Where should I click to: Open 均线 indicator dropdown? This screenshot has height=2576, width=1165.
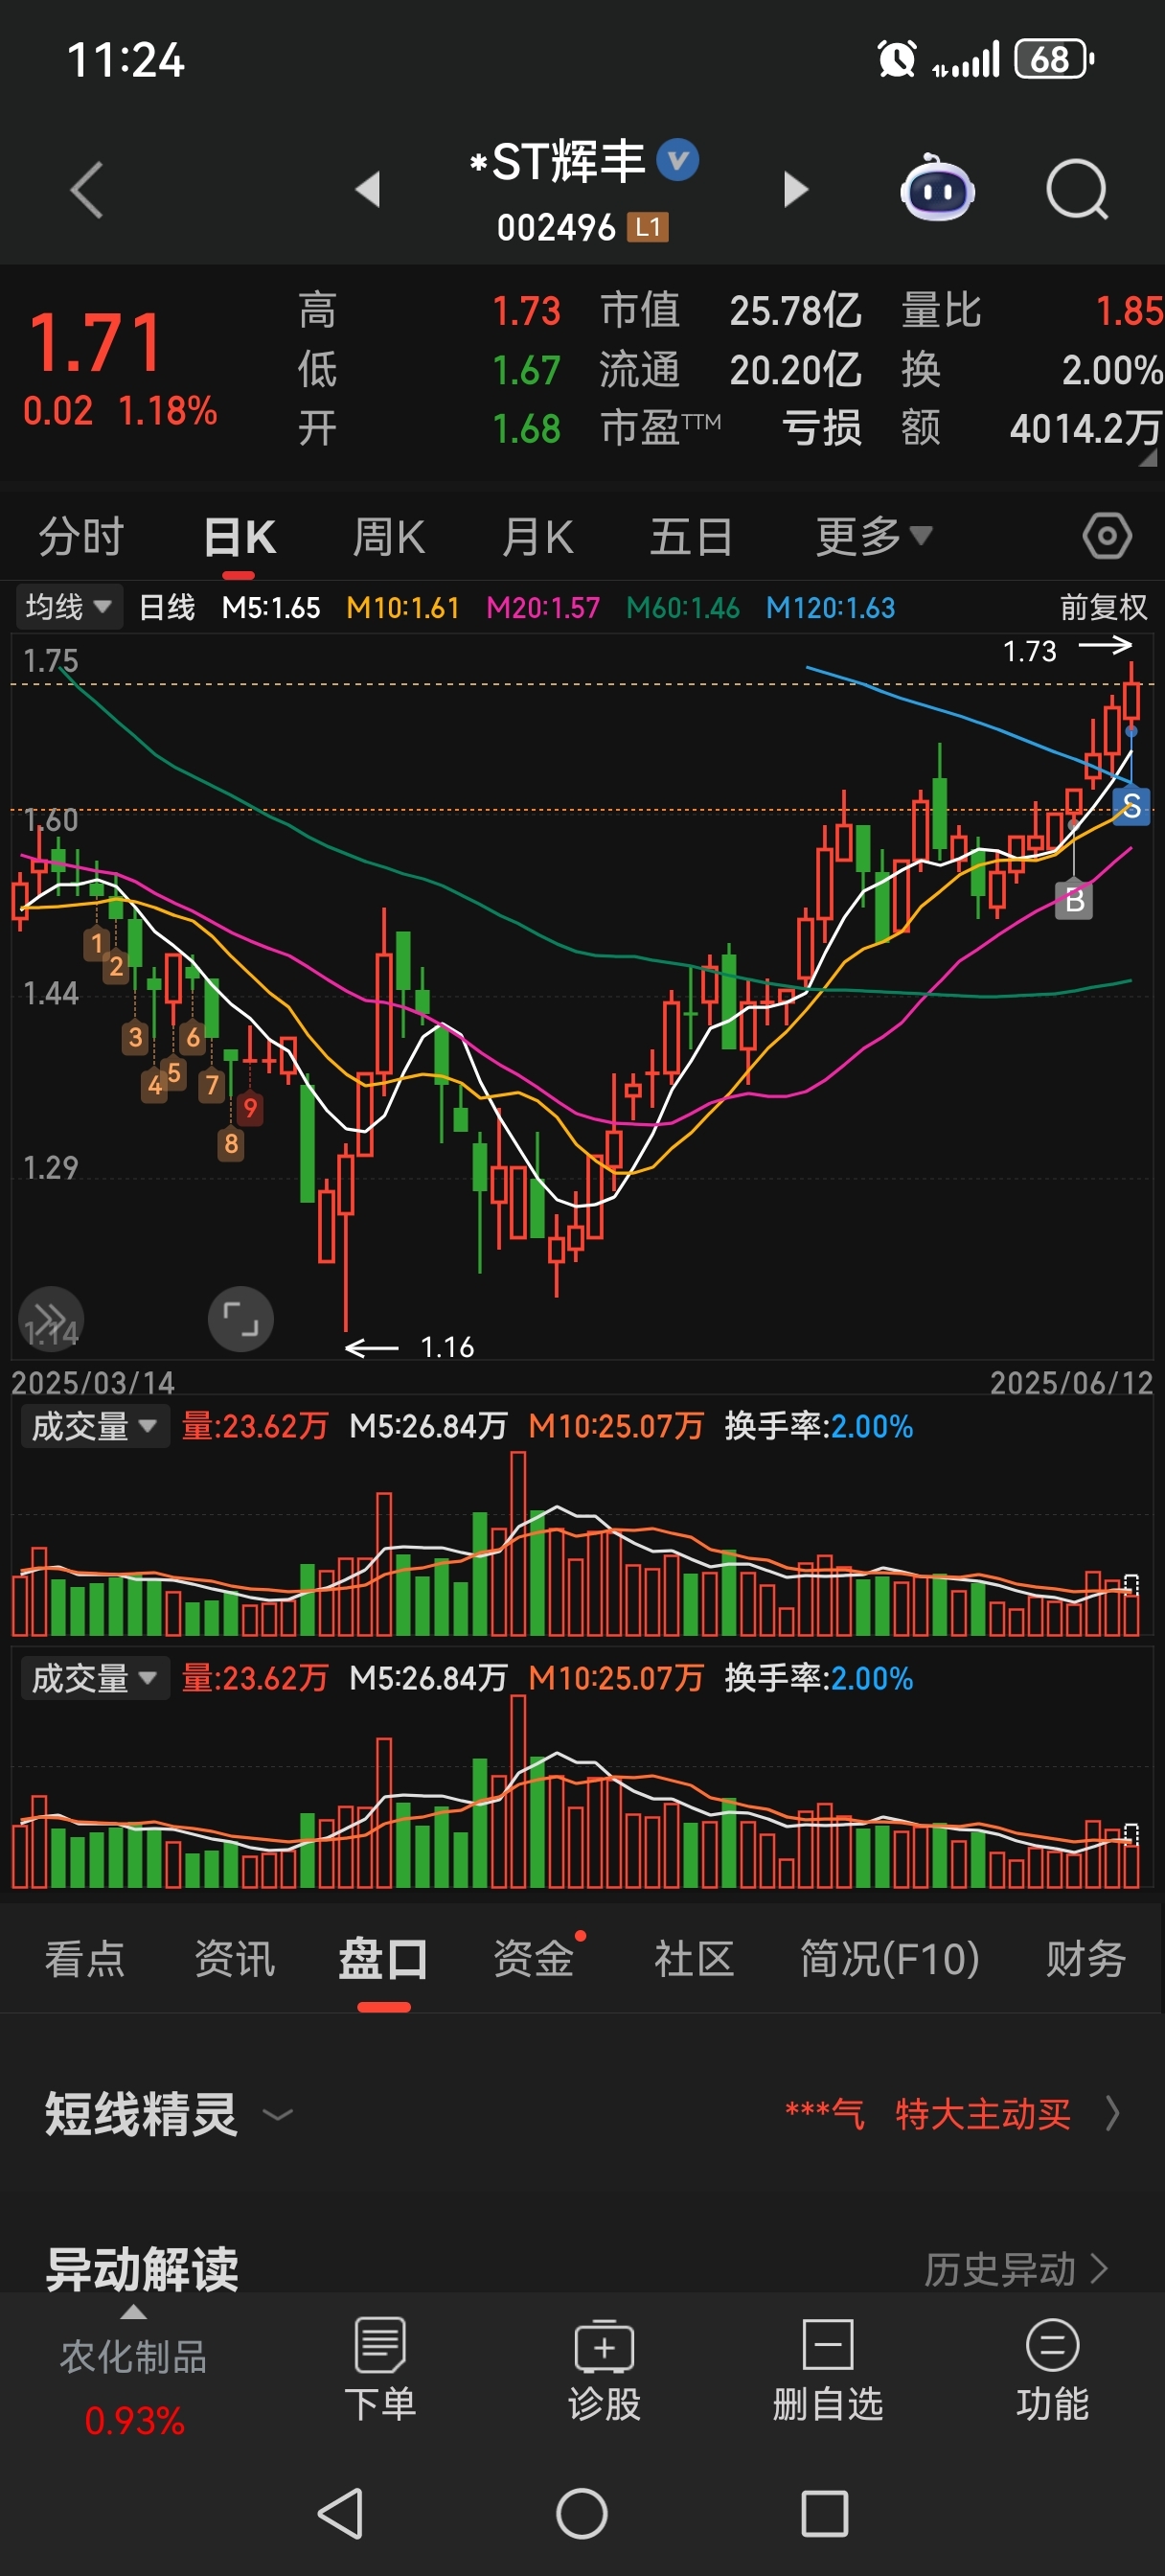click(x=68, y=607)
